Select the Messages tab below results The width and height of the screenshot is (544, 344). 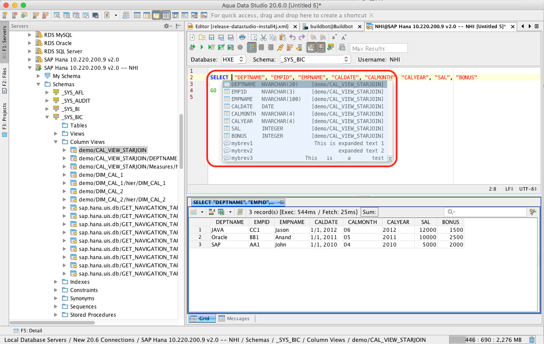[234, 318]
